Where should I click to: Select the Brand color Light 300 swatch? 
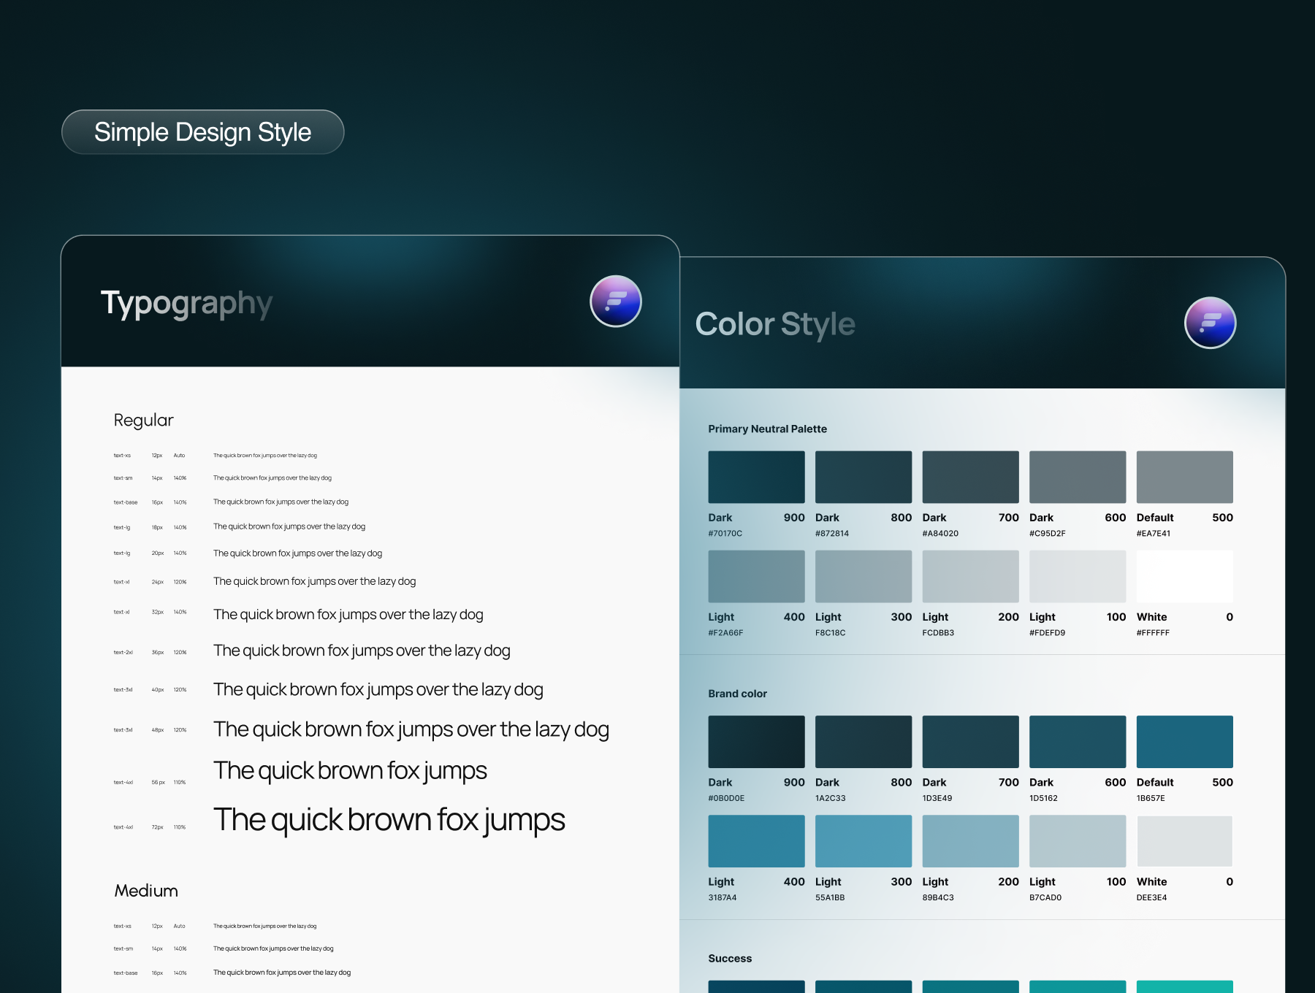pos(863,841)
